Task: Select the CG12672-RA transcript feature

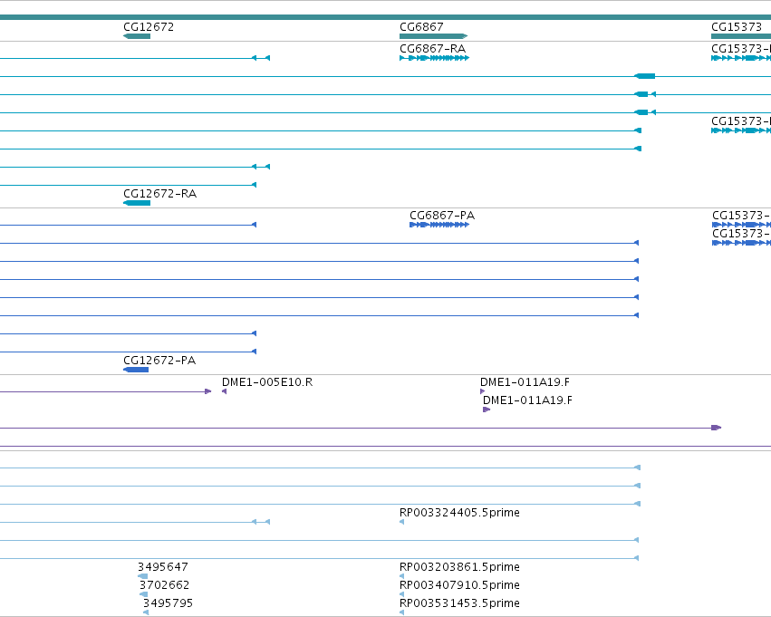Action: 137,203
